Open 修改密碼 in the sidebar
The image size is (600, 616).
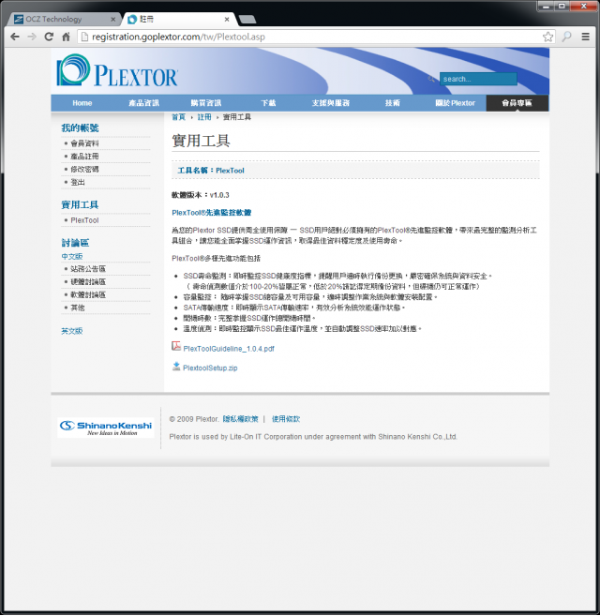point(84,170)
